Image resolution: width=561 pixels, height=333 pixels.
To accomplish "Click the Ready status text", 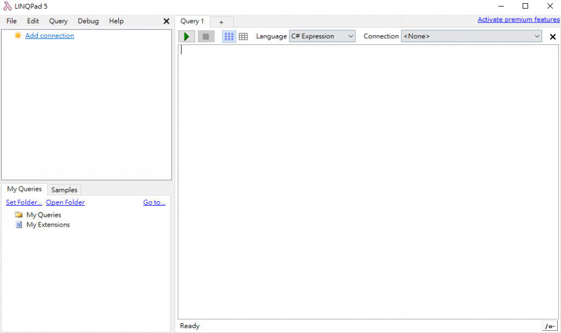I will (x=190, y=326).
